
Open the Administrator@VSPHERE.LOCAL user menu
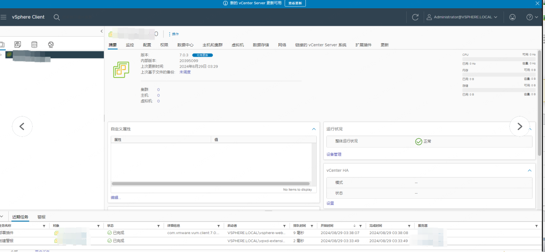(x=462, y=17)
